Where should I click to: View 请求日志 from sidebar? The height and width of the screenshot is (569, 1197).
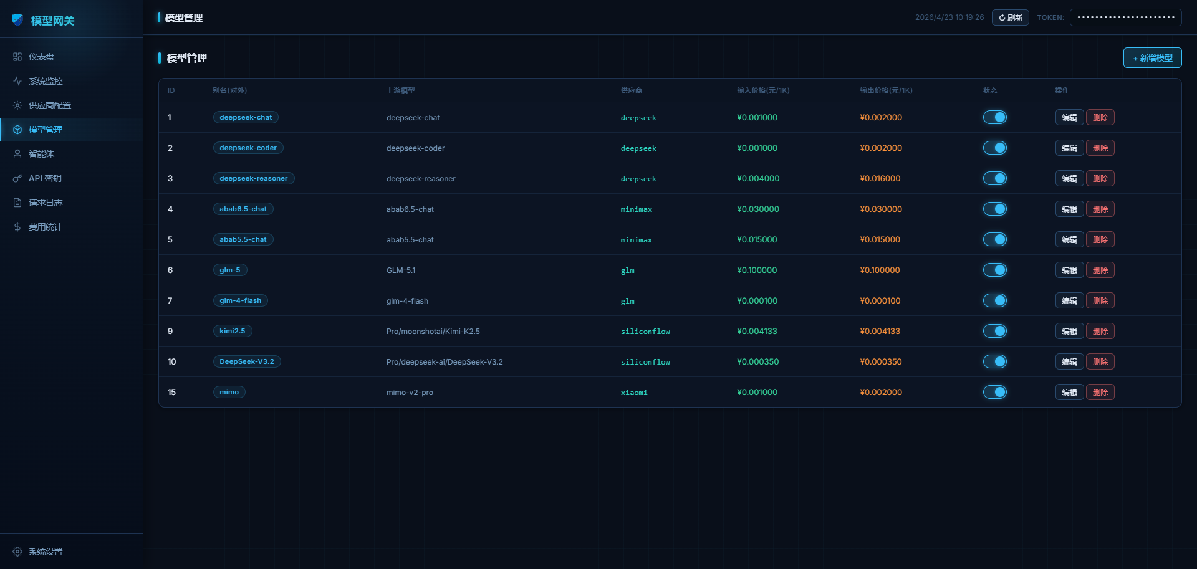pos(71,203)
